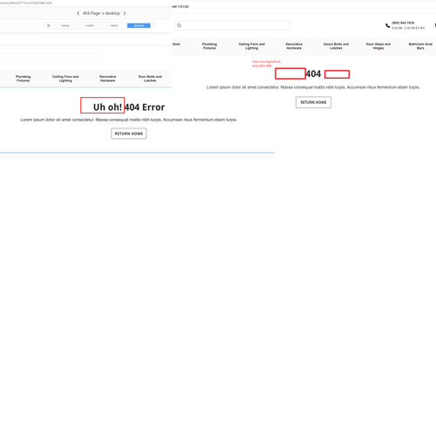Open Plumbing Fixtures on the live site navigation
The height and width of the screenshot is (434, 436).
(209, 46)
